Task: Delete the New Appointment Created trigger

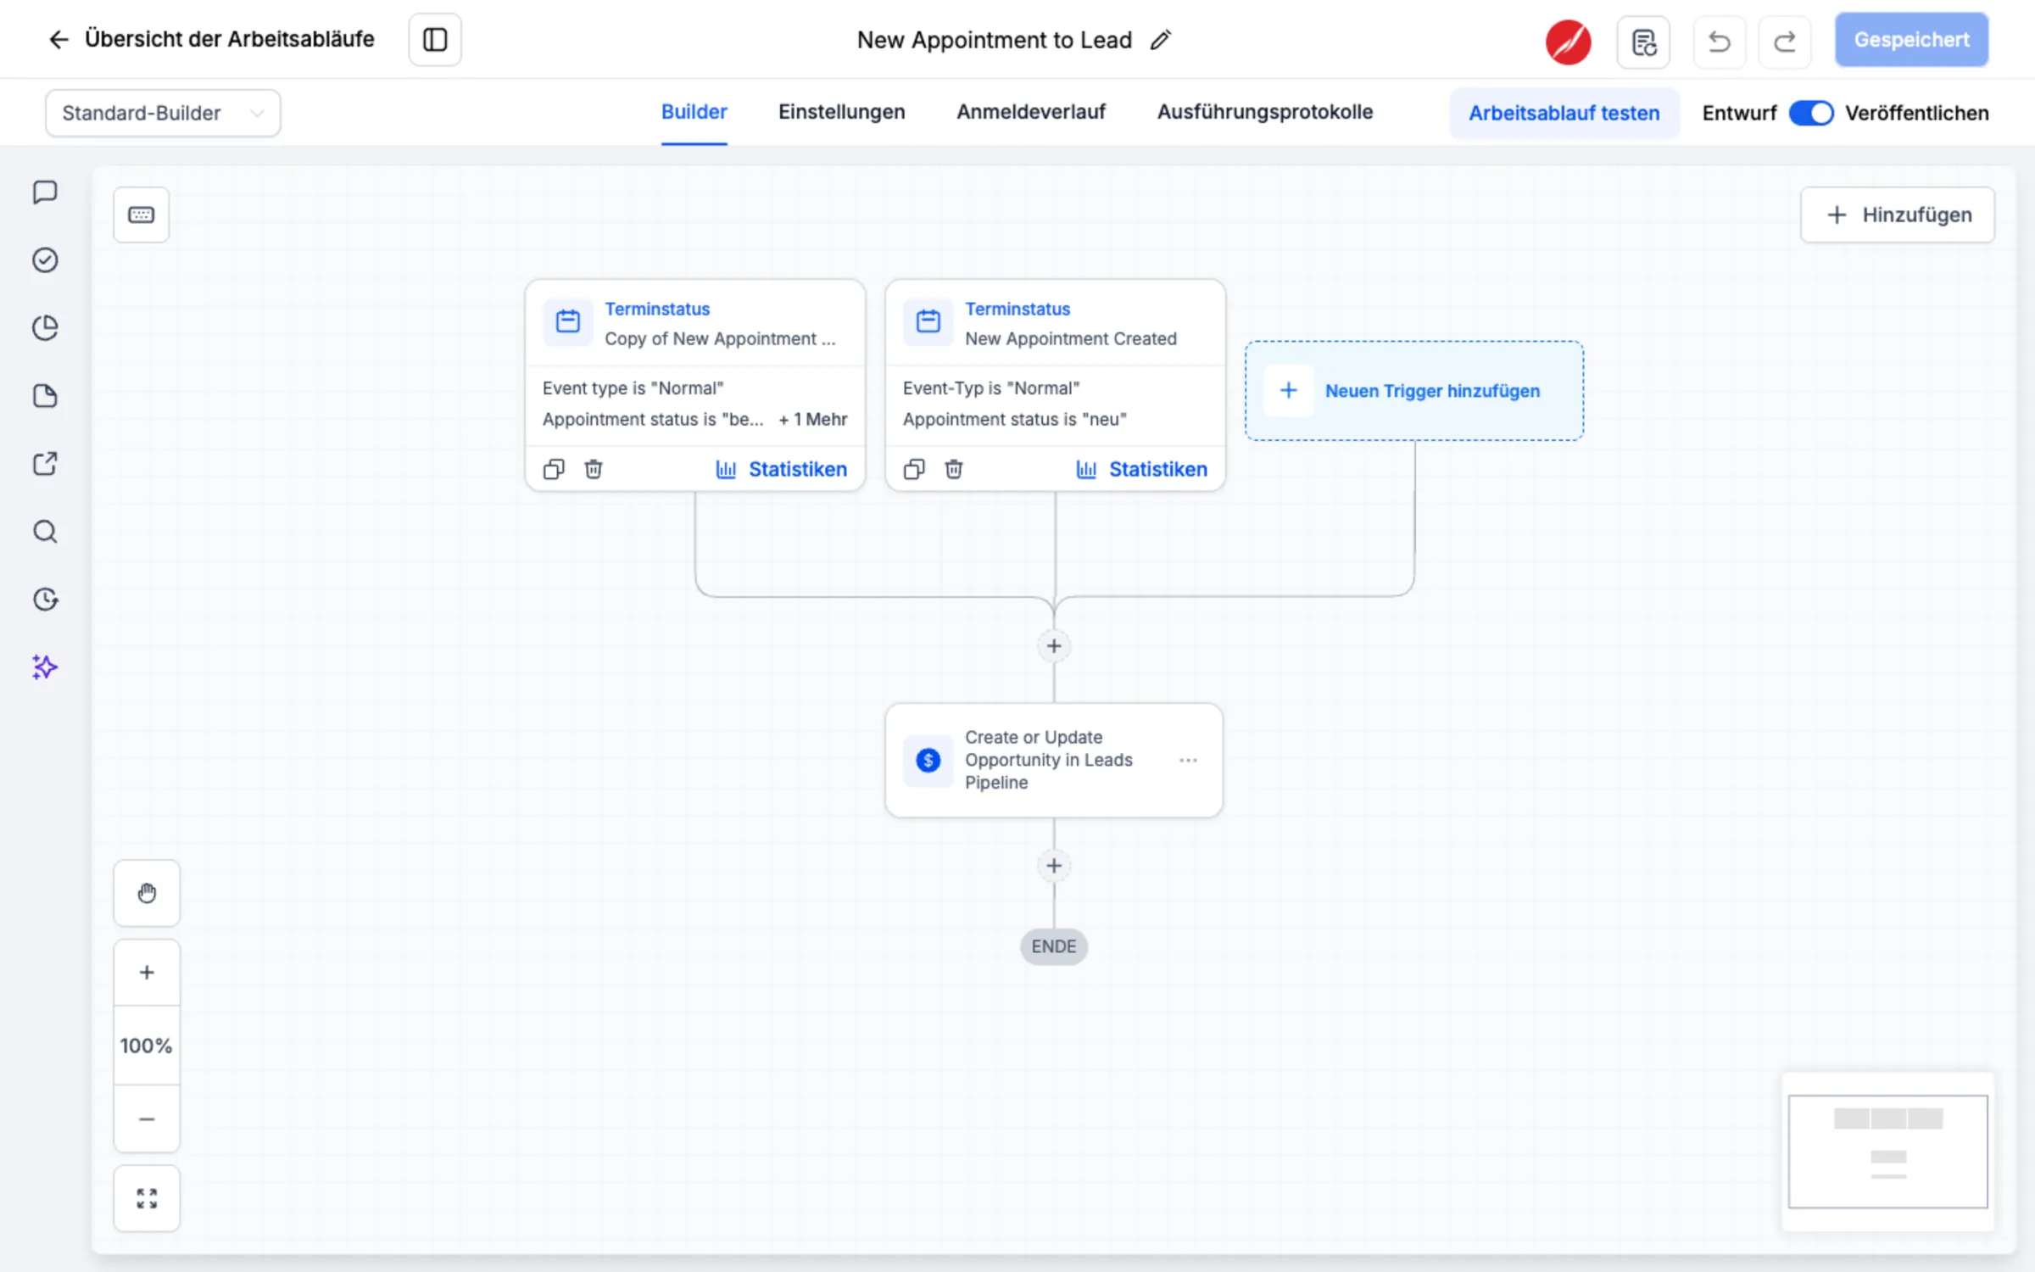Action: coord(954,469)
